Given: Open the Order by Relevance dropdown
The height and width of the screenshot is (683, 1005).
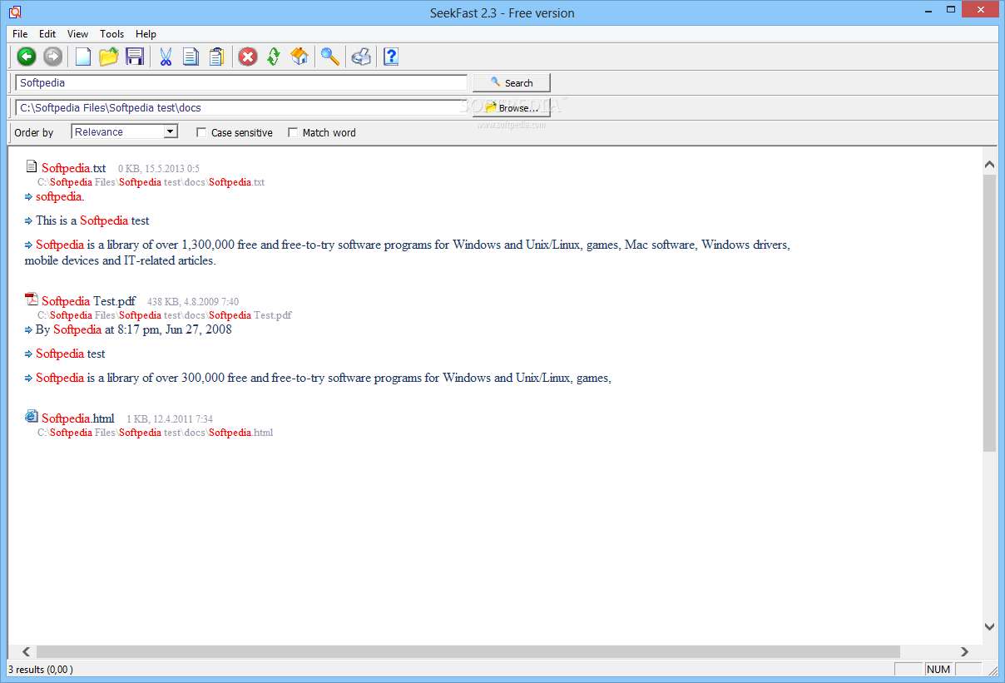Looking at the screenshot, I should pos(125,131).
